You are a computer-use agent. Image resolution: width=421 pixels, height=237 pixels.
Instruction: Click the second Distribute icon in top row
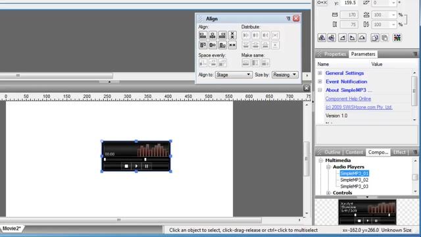click(x=256, y=35)
